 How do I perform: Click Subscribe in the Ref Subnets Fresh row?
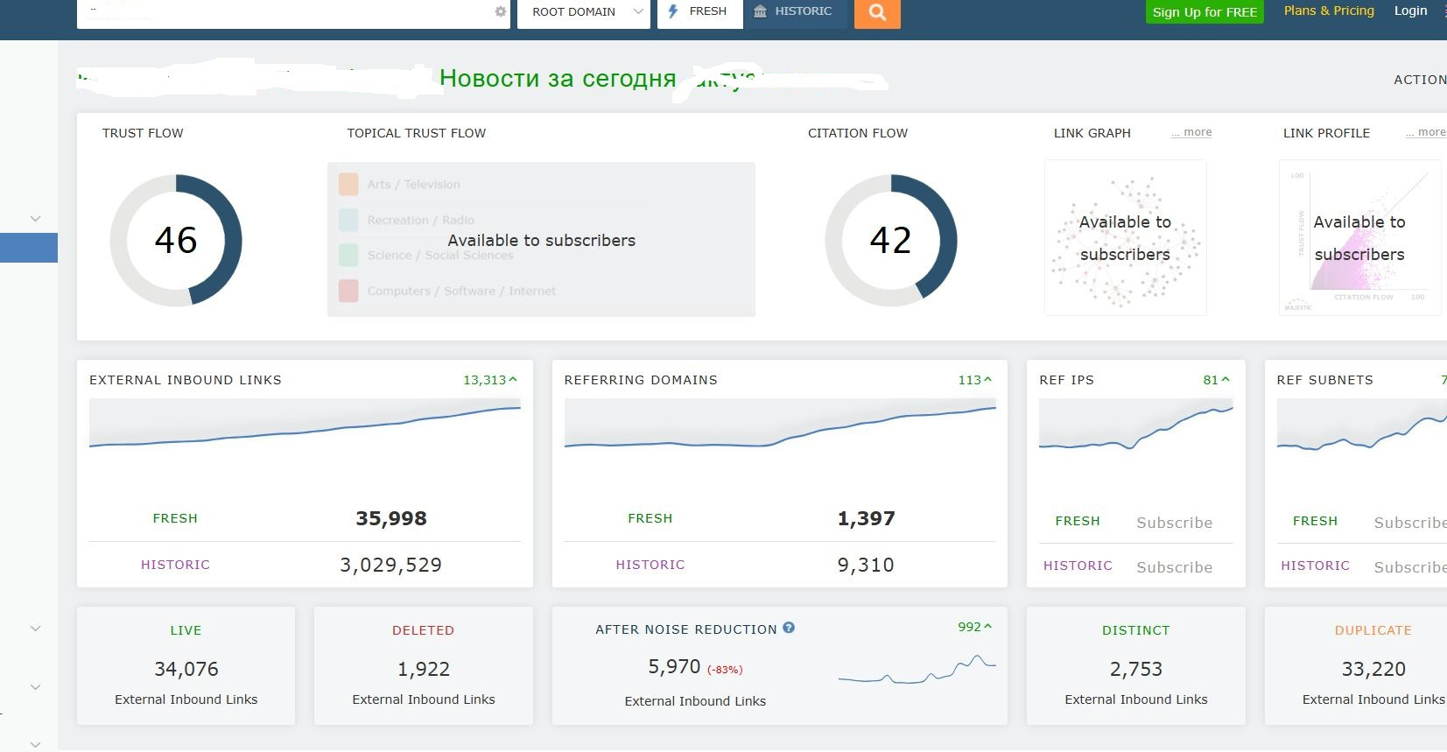(x=1410, y=523)
